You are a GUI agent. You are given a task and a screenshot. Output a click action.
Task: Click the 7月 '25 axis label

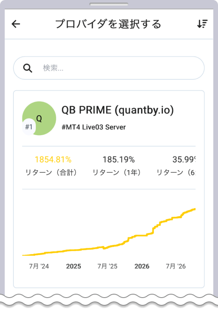[107, 266]
